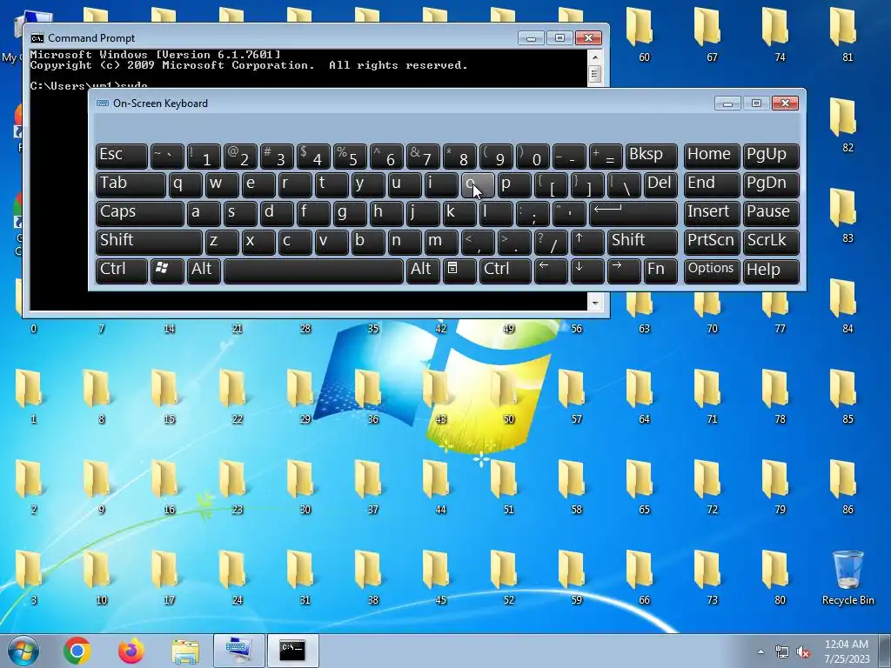Open the Recycle Bin icon

(x=847, y=576)
